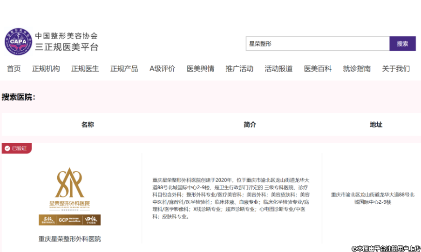
Task: Open the 正规机构 menu item
Action: pyautogui.click(x=46, y=69)
